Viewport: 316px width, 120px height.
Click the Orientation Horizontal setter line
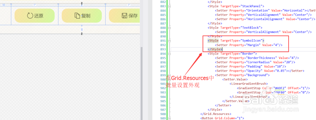pyautogui.click(x=265, y=10)
